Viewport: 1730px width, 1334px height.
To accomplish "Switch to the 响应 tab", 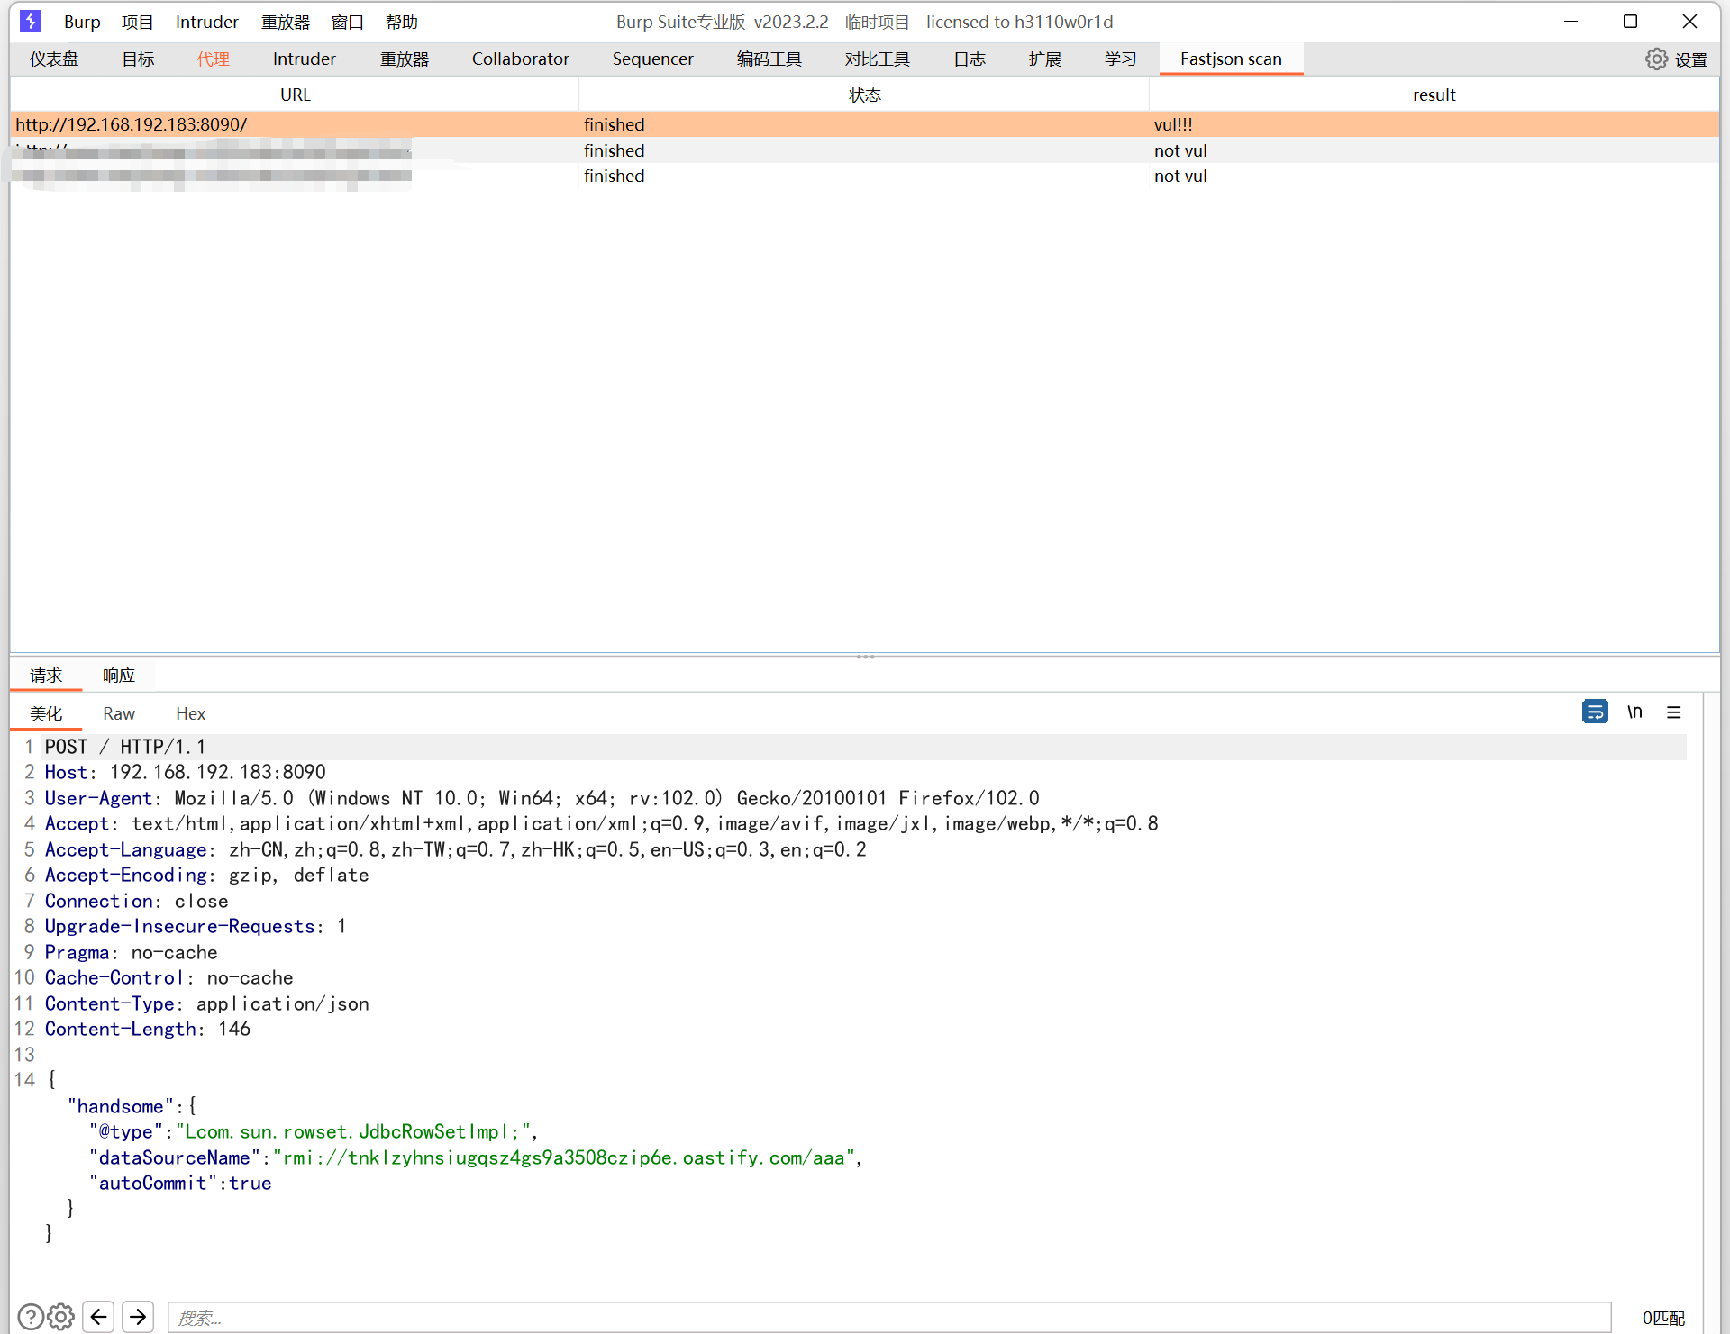I will pyautogui.click(x=119, y=675).
